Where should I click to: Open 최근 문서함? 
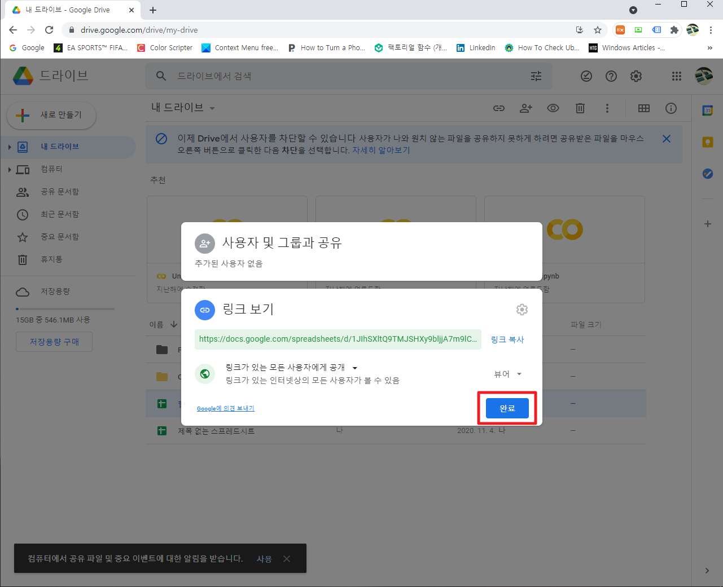(x=60, y=214)
